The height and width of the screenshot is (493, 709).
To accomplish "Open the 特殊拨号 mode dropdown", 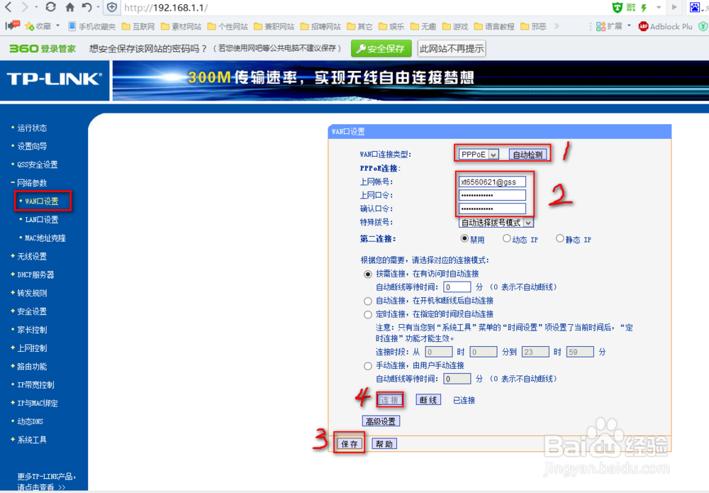I will coord(494,223).
